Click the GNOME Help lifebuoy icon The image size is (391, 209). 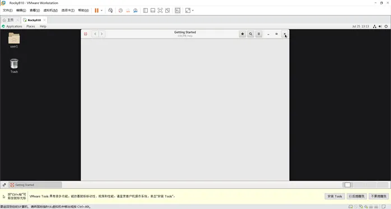pos(86,34)
